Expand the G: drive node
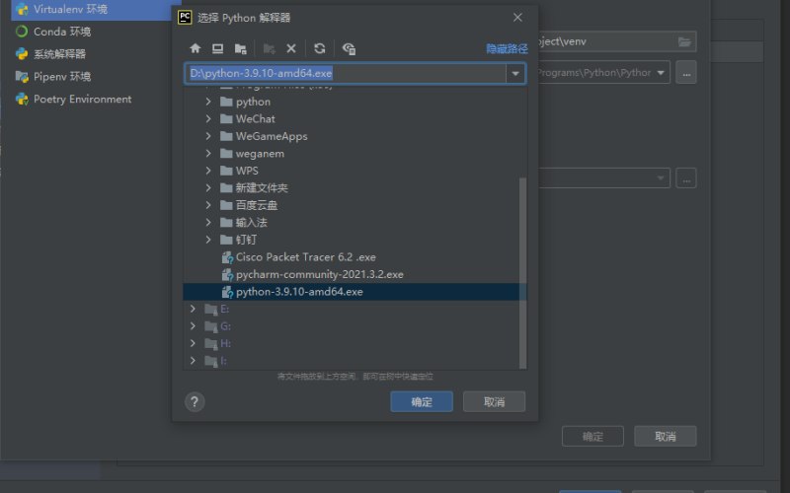Screen dimensions: 790x493 point(193,326)
